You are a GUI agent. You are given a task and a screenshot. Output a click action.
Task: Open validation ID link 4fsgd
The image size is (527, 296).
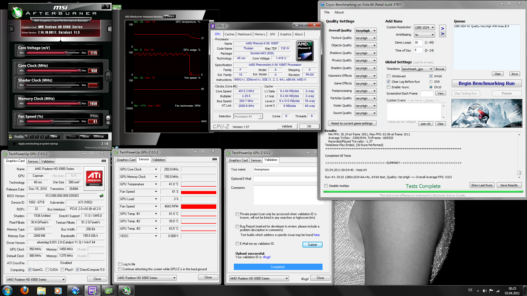[267, 257]
